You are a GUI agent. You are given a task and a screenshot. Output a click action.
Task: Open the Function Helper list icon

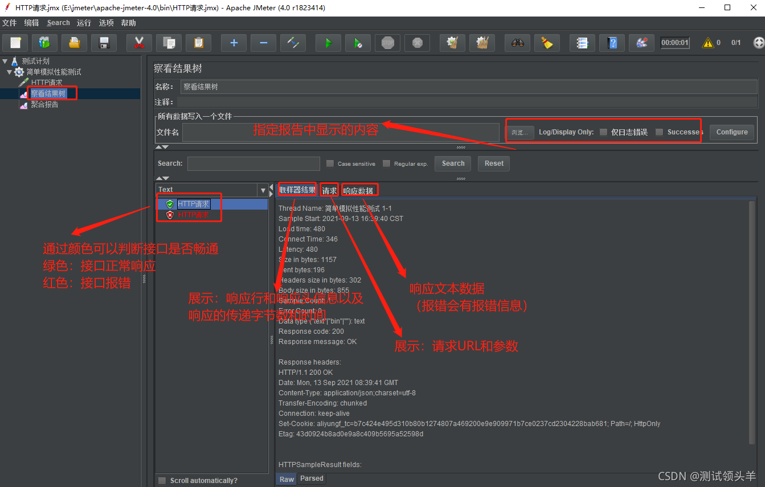[x=582, y=43]
